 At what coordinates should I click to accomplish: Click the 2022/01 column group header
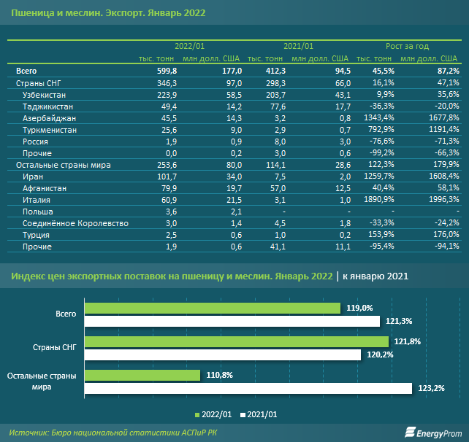(x=190, y=46)
